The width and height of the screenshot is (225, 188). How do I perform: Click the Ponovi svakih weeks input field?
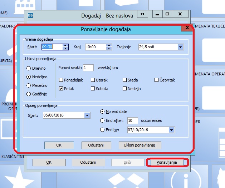pos(88,68)
